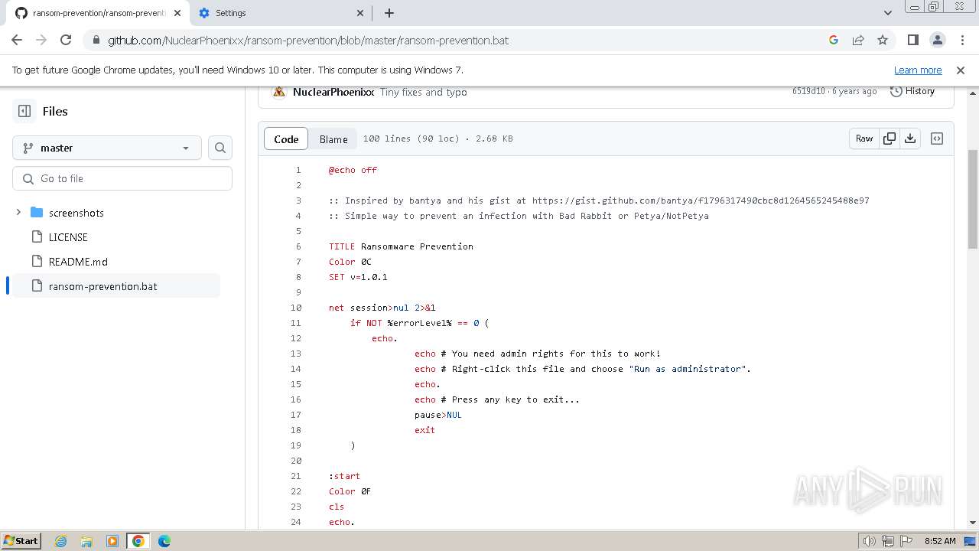Open the symbols panel icon
The image size is (979, 551).
click(x=937, y=139)
